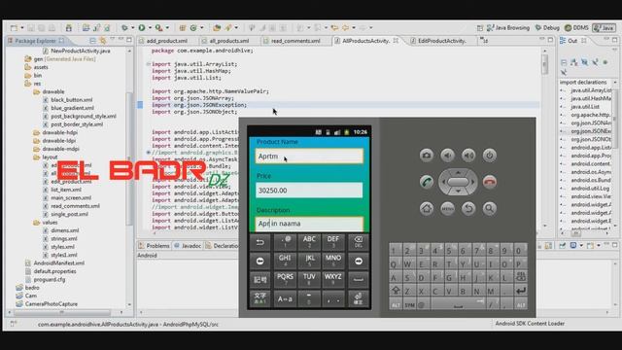The image size is (622, 350).
Task: Click the emulator search button
Action: (x=490, y=208)
